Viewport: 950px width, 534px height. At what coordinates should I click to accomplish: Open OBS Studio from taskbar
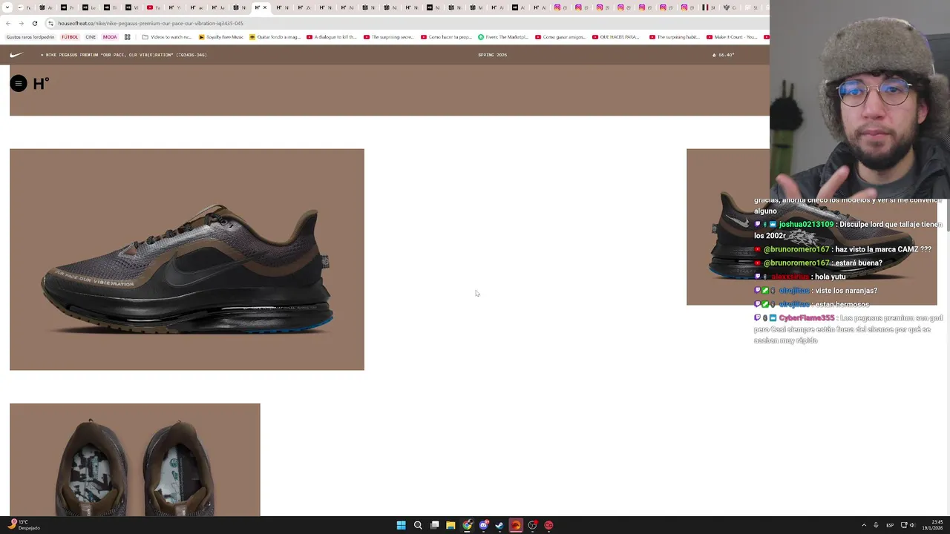[x=532, y=525]
